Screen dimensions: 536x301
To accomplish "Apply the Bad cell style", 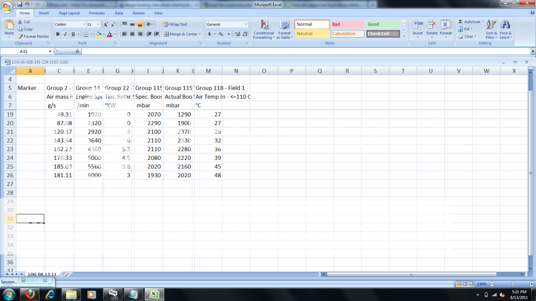I will pyautogui.click(x=347, y=25).
